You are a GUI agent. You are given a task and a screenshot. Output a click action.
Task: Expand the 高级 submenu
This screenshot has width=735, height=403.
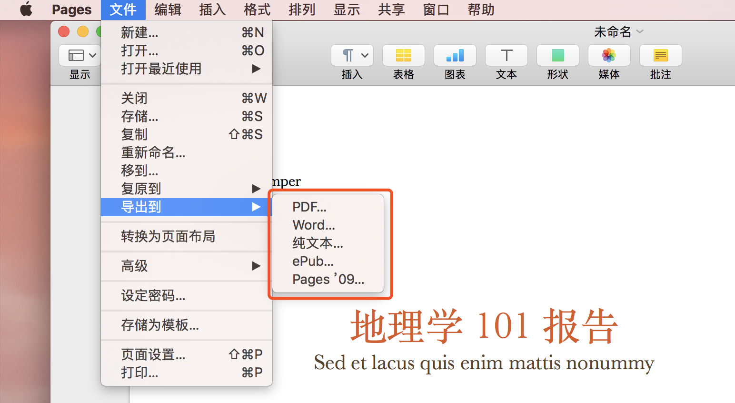tap(187, 266)
